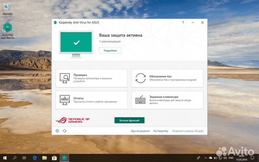259x162 pixels.
Task: Click the OneDrive cloud tray icon
Action: point(210,158)
